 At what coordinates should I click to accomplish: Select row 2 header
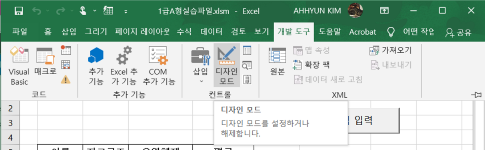click(x=10, y=108)
